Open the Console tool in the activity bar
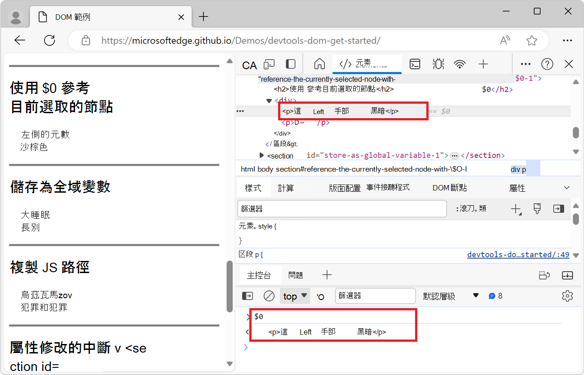The width and height of the screenshot is (584, 375). pyautogui.click(x=415, y=64)
